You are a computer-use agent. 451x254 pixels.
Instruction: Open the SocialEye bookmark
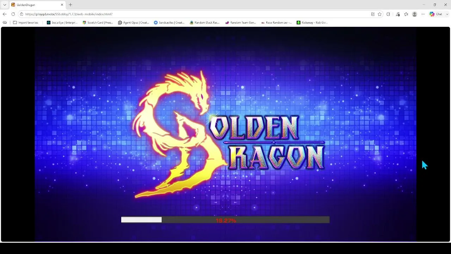tap(62, 23)
